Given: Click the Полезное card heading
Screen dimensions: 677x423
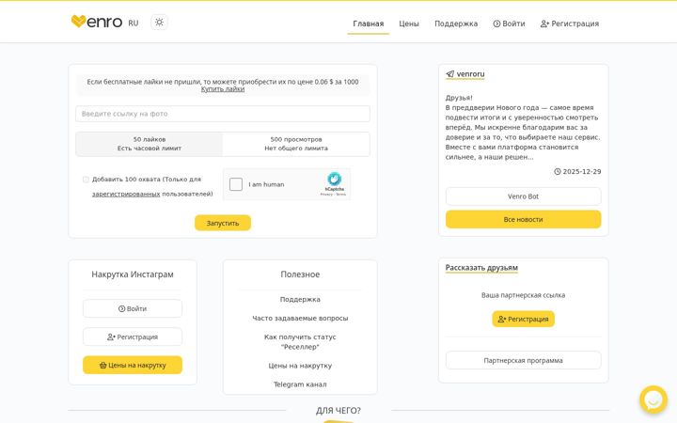Looking at the screenshot, I should [300, 274].
